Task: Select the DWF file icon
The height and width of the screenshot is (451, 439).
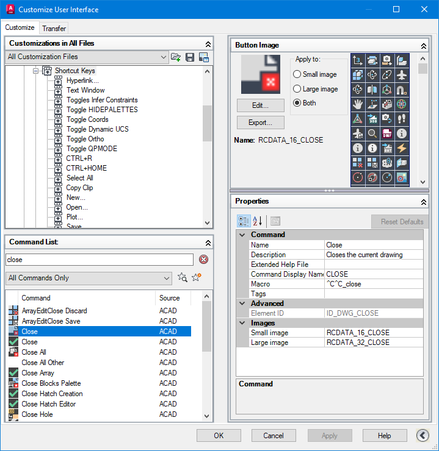Action: (387, 133)
